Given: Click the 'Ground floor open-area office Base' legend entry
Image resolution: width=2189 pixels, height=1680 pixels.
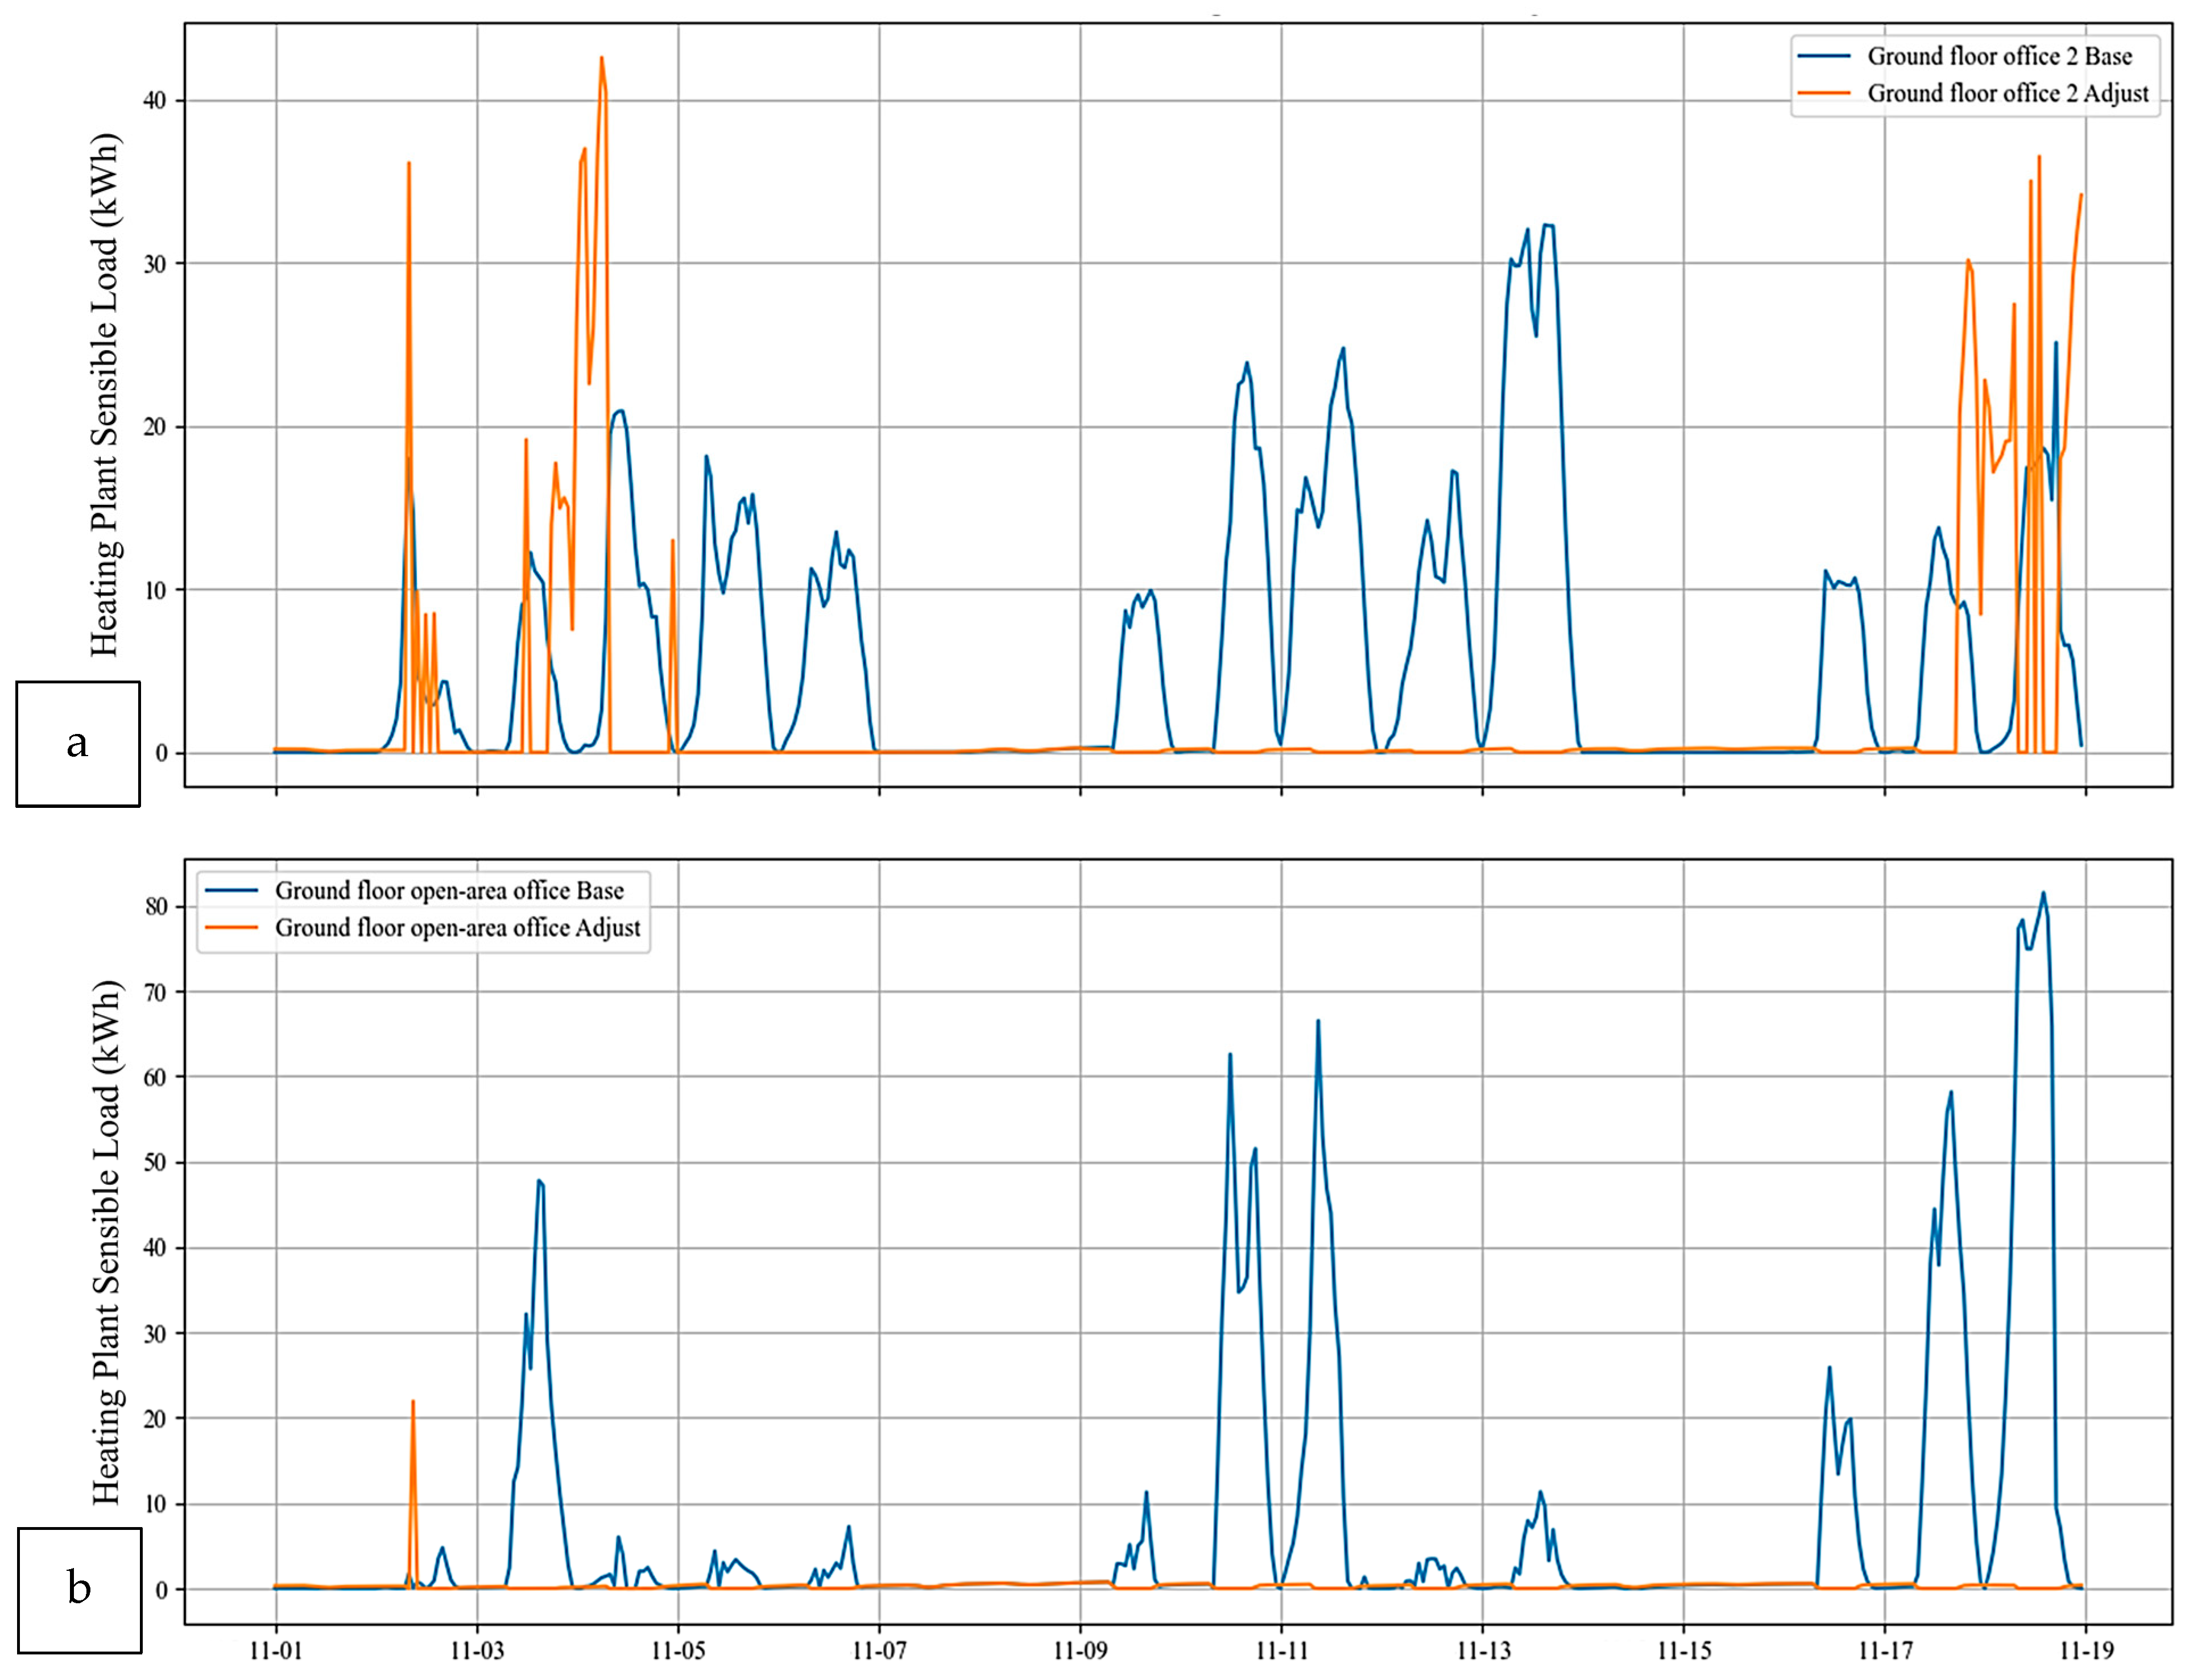Looking at the screenshot, I should tap(449, 890).
